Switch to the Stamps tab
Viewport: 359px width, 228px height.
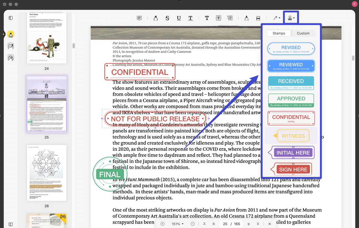(x=279, y=33)
